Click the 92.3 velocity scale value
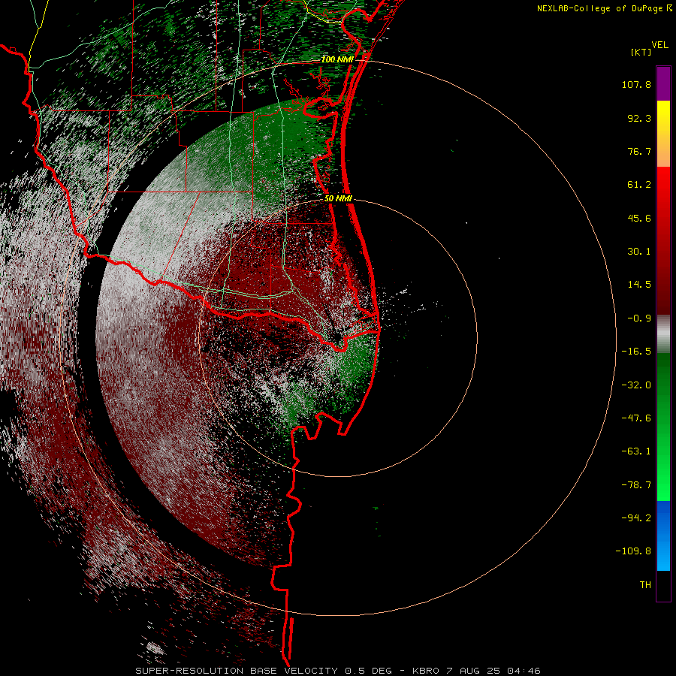The image size is (676, 676). (x=639, y=118)
